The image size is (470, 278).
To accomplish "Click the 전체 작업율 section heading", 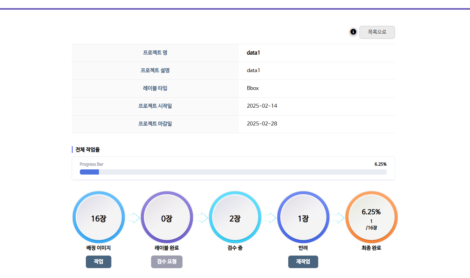I will tap(88, 150).
